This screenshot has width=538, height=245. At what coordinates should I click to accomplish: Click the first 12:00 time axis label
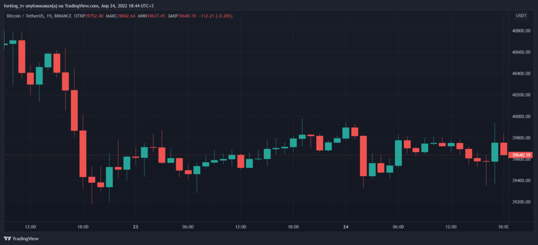point(30,227)
